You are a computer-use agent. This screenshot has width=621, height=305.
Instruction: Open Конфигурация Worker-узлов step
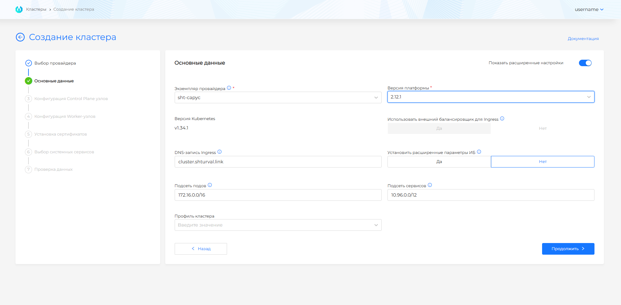tap(65, 116)
